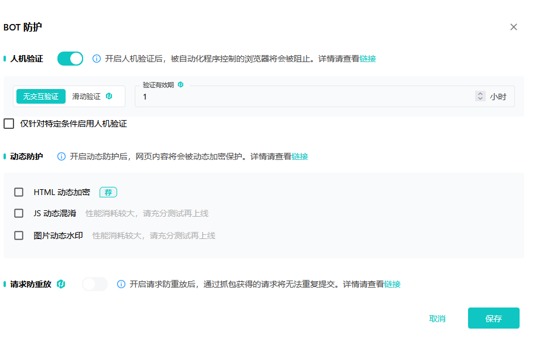The image size is (536, 345).
Task: Click info icon in 动态防护 section
Action: [62, 156]
